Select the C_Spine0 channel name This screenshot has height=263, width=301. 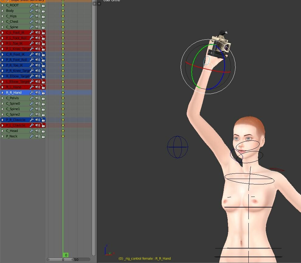point(13,103)
